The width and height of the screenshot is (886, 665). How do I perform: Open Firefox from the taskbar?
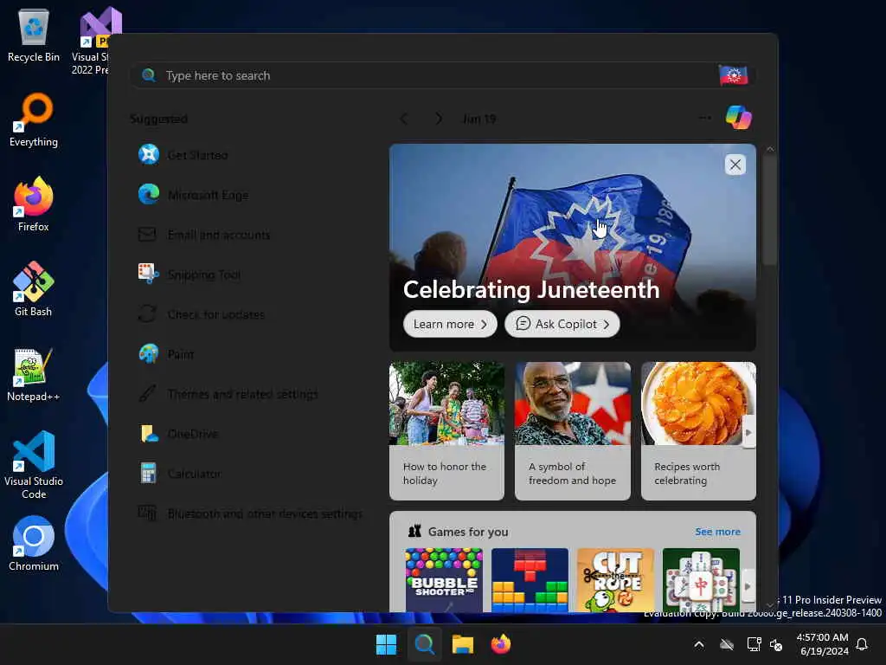click(500, 644)
